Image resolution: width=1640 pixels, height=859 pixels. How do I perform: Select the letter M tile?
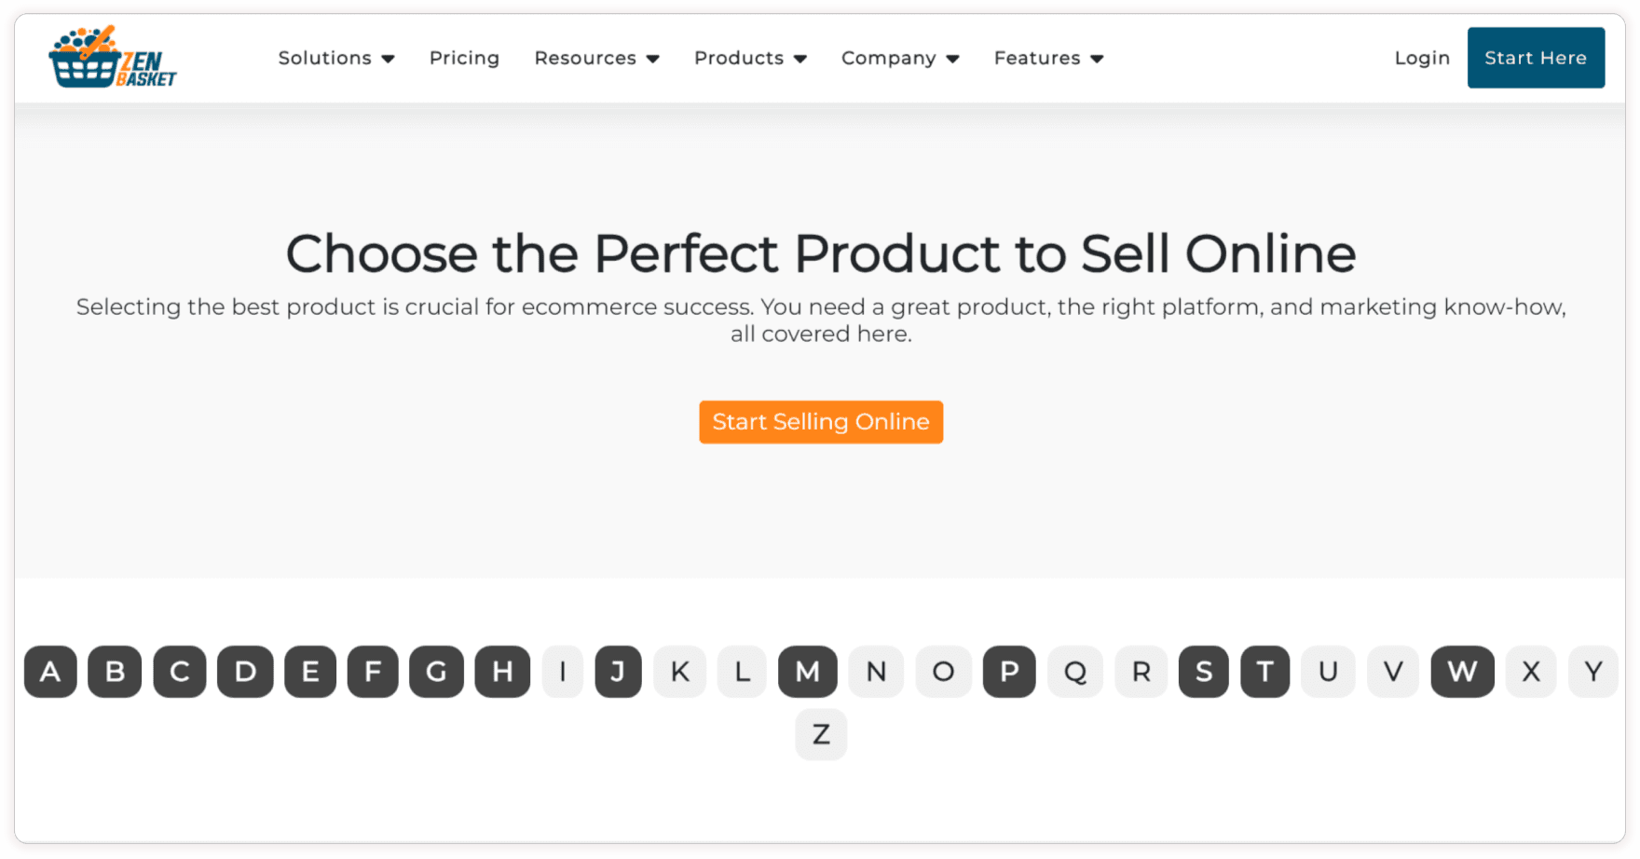[x=808, y=672]
